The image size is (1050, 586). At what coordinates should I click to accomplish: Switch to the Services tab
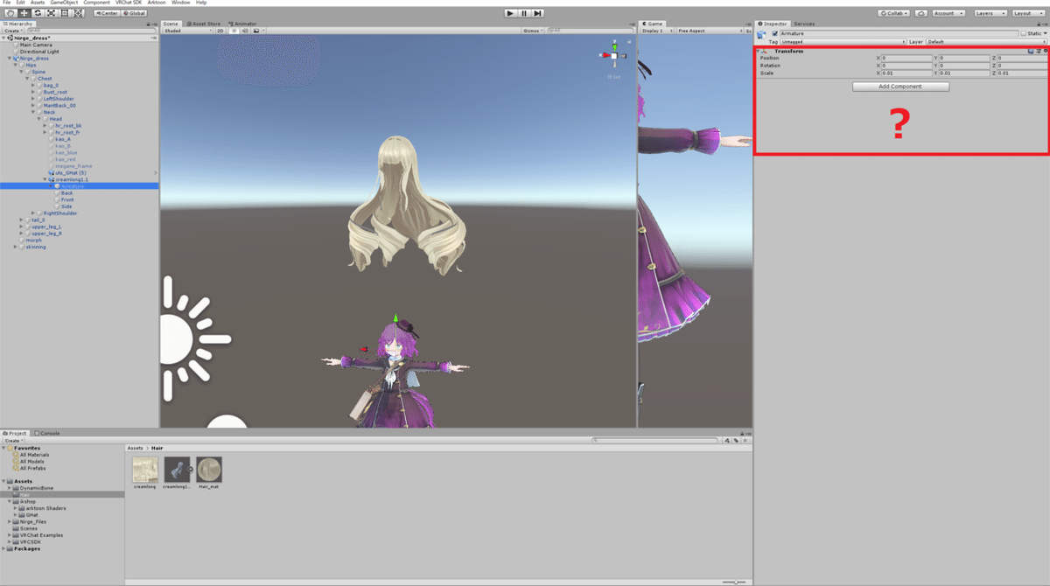click(803, 24)
